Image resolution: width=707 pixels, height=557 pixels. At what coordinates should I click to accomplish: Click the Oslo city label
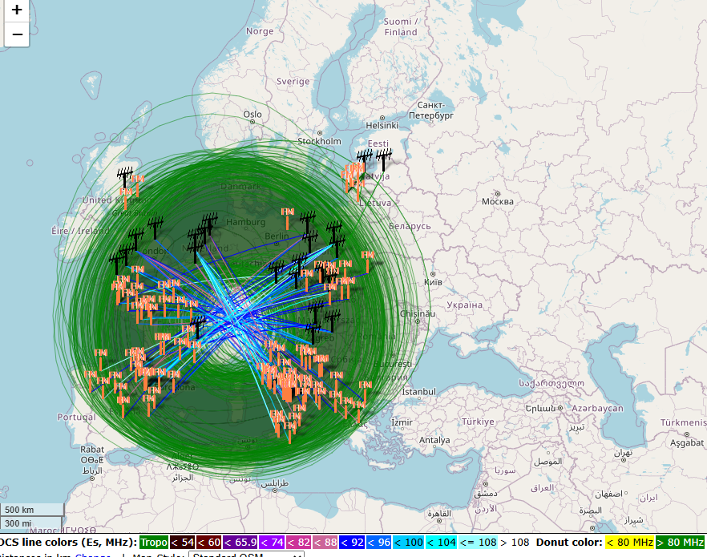(252, 114)
